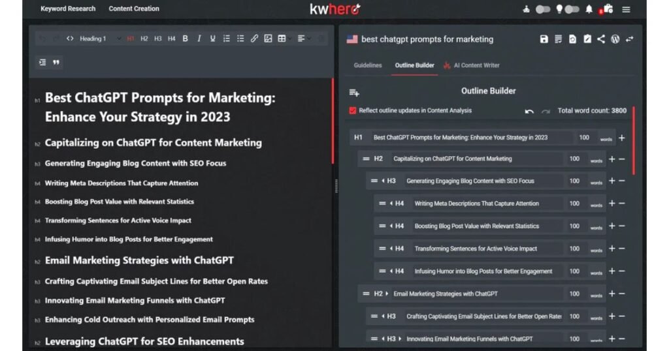
Task: Promote the Transforming Sentences H4 level
Action: coord(391,249)
